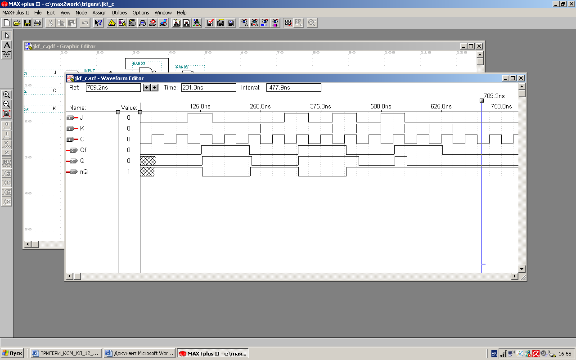This screenshot has width=576, height=360.
Task: Click the last magnifier toolbar icon
Action: 312,22
